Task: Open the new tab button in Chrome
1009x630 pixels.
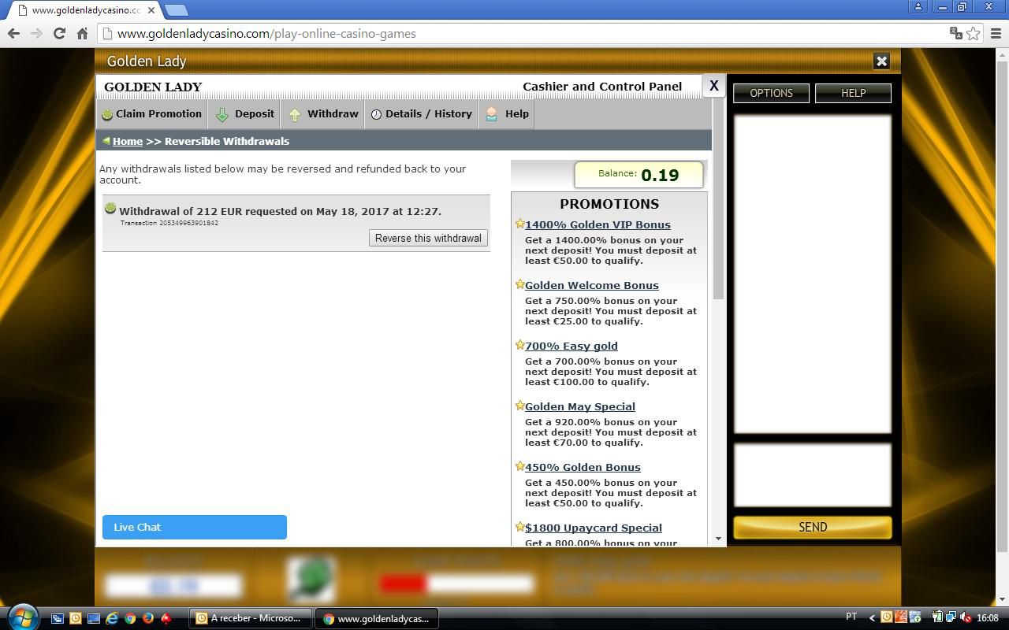Action: [177, 10]
